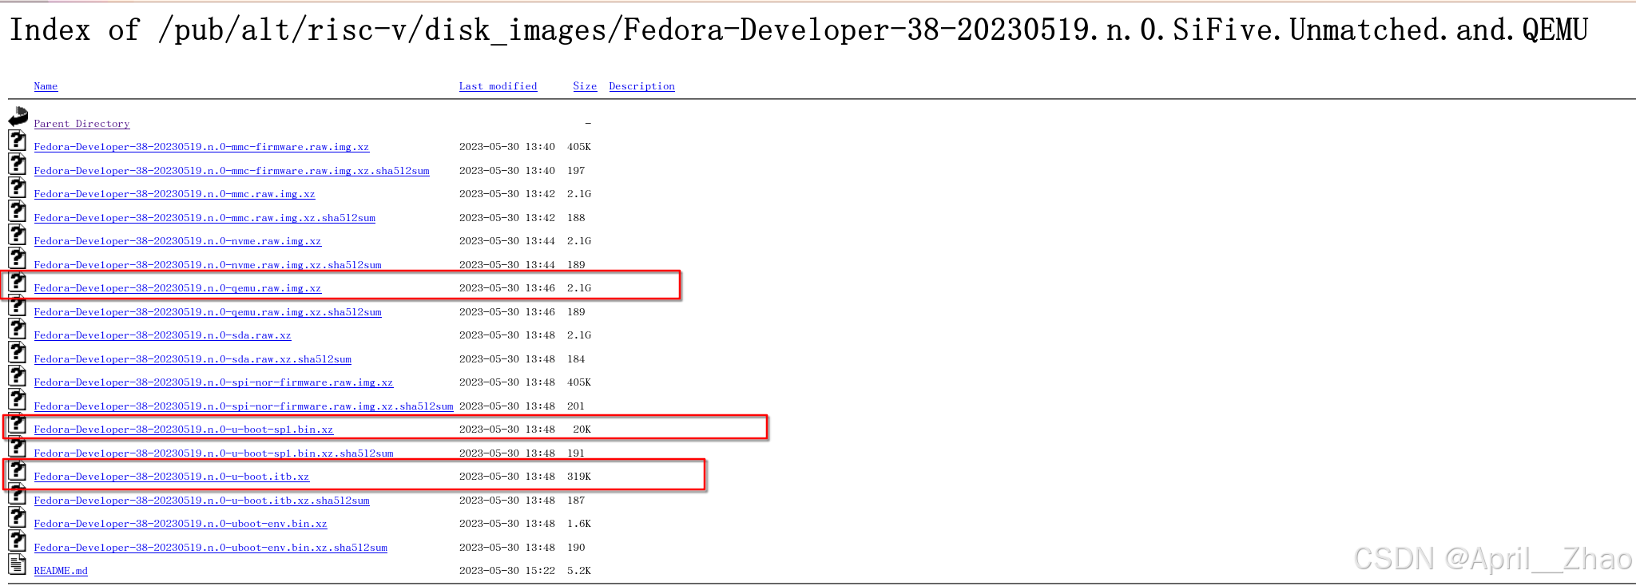Open the nvme.raw.img.xz.sha512sum checksum
Viewport: 1636px width, 586px height.
tap(208, 265)
